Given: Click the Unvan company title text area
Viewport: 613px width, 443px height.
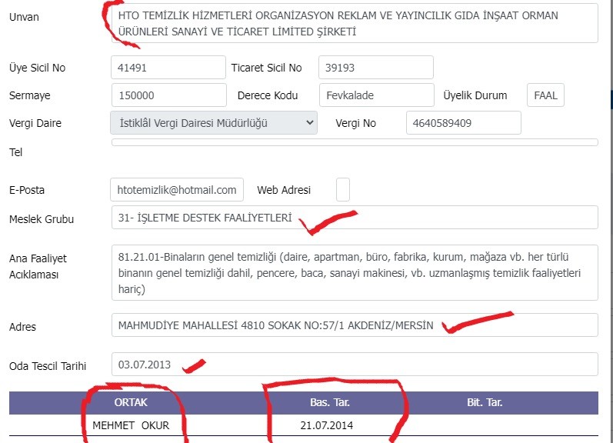Looking at the screenshot, I should click(x=355, y=23).
